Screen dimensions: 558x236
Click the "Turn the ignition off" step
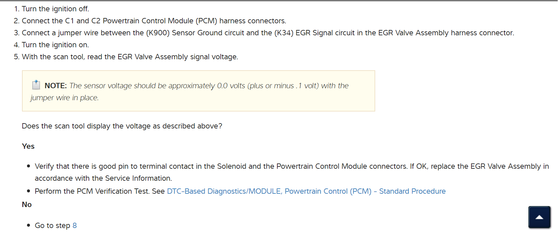(x=55, y=9)
